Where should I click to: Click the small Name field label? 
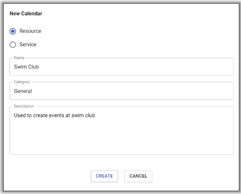point(19,58)
